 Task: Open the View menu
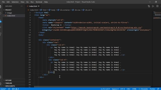(22, 2)
